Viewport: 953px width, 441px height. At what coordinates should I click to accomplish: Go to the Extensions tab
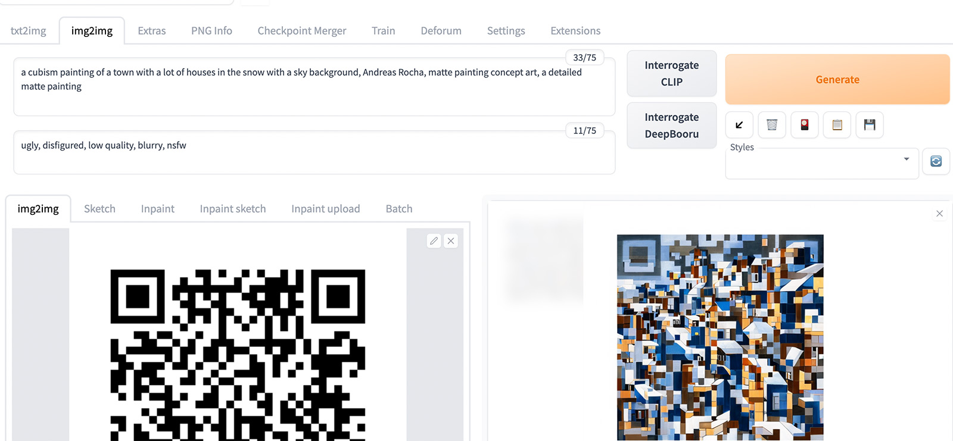[x=575, y=31]
